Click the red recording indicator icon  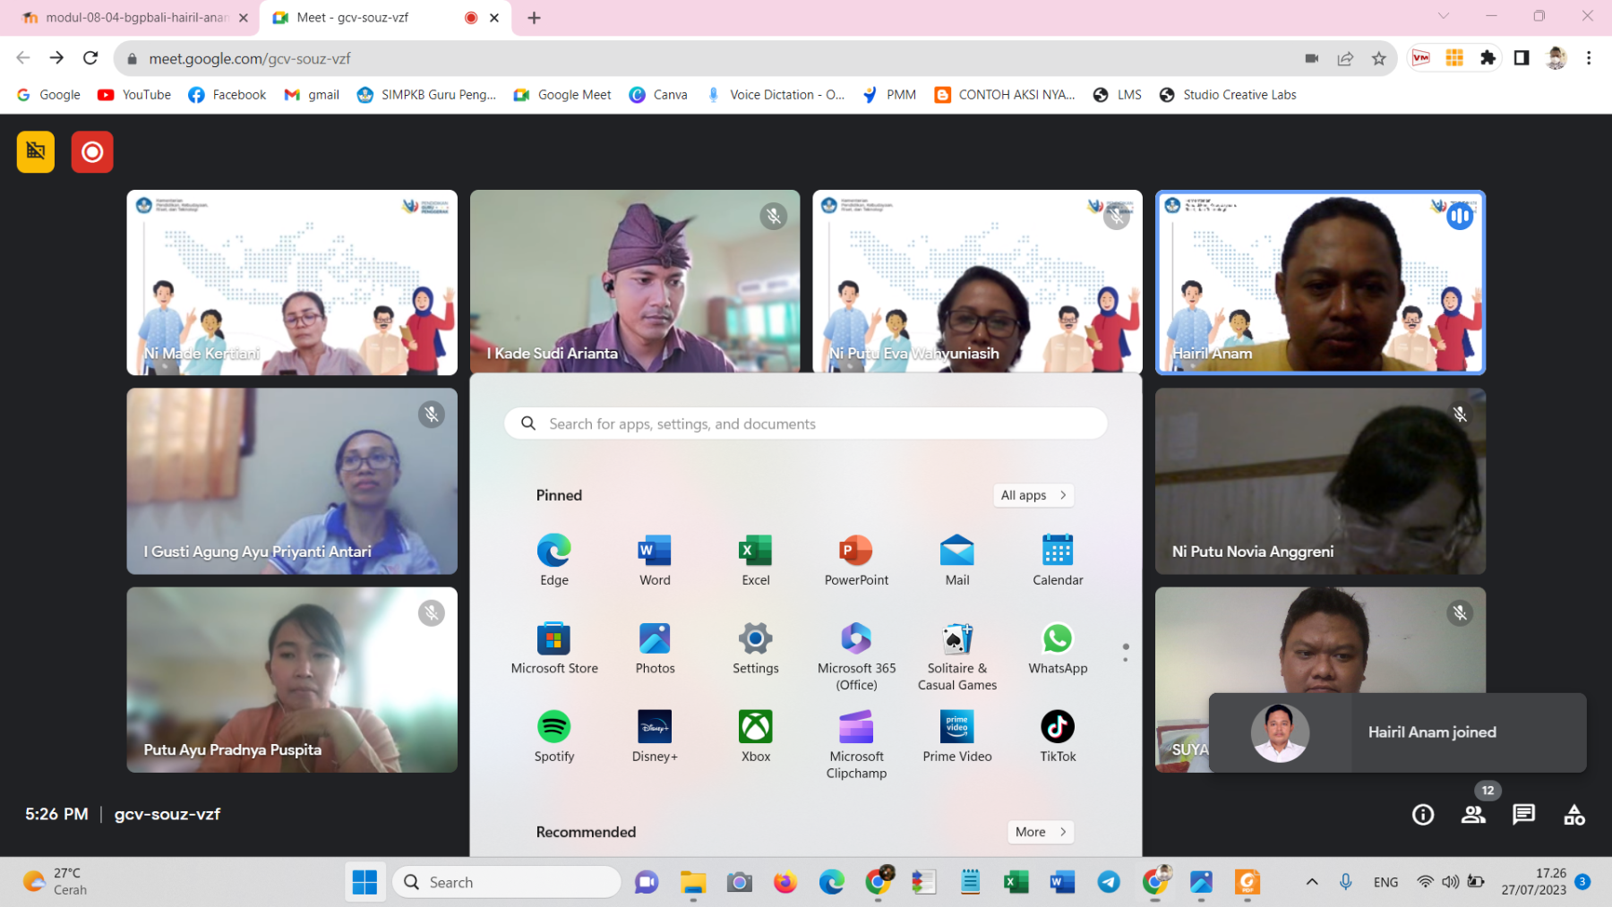pyautogui.click(x=92, y=152)
